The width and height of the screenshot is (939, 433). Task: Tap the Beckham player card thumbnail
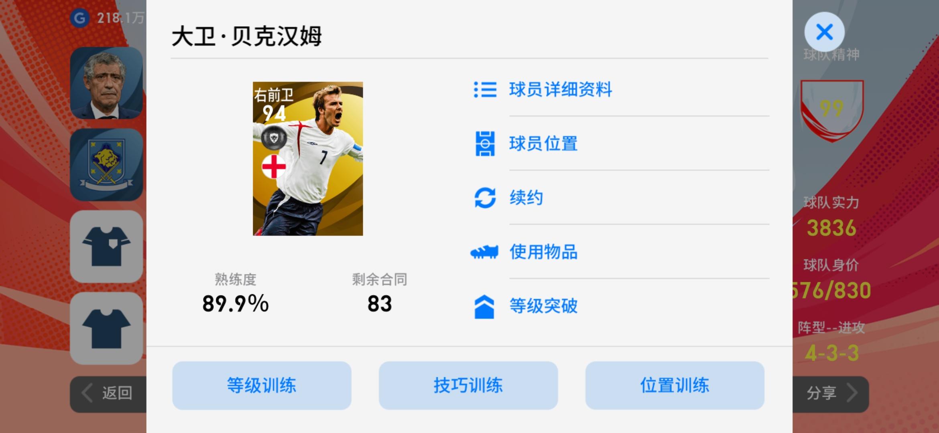308,159
